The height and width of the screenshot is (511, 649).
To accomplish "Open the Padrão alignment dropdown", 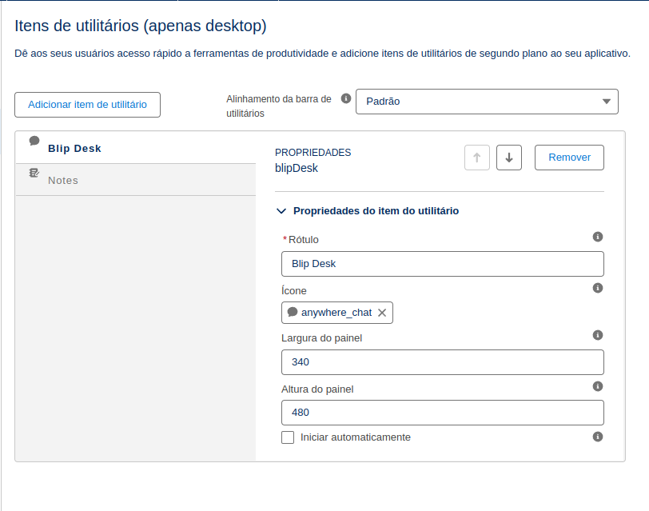I will [487, 102].
